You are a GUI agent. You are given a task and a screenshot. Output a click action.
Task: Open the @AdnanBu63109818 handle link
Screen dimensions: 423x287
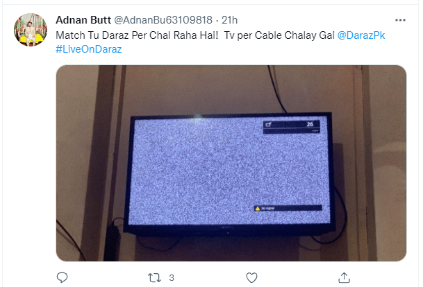(163, 20)
